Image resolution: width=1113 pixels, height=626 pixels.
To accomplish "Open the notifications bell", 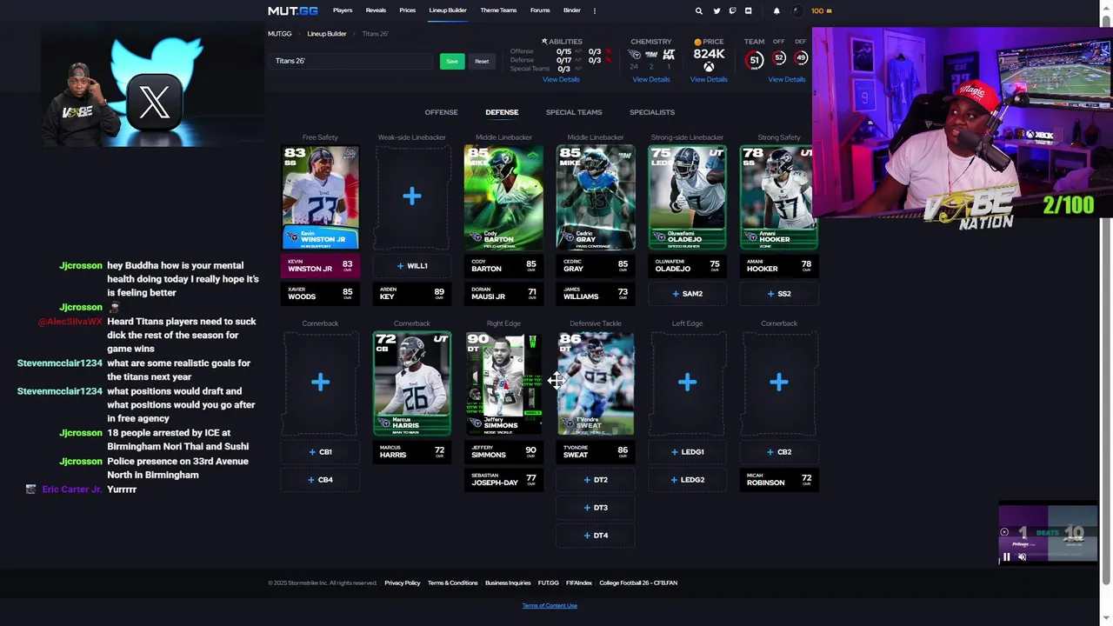I will pyautogui.click(x=776, y=10).
